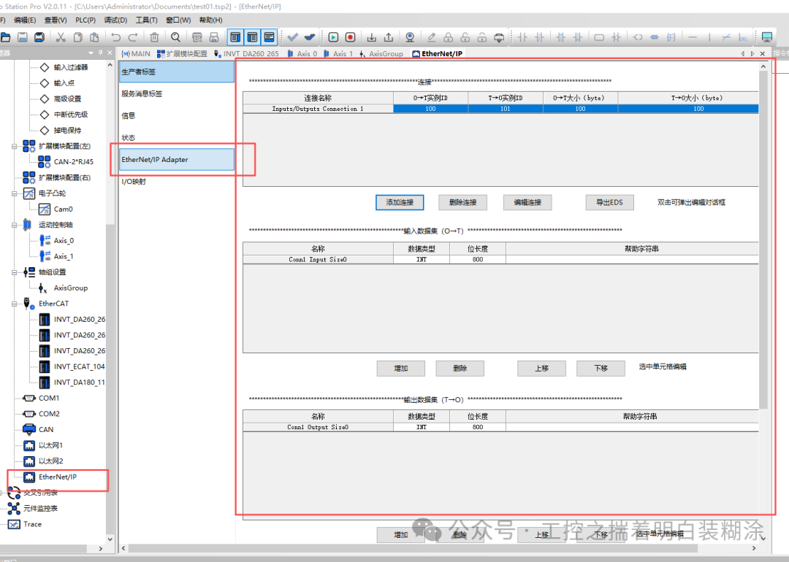This screenshot has width=789, height=562.
Task: Click the pencil edit icon in the toolbar
Action: [x=431, y=37]
